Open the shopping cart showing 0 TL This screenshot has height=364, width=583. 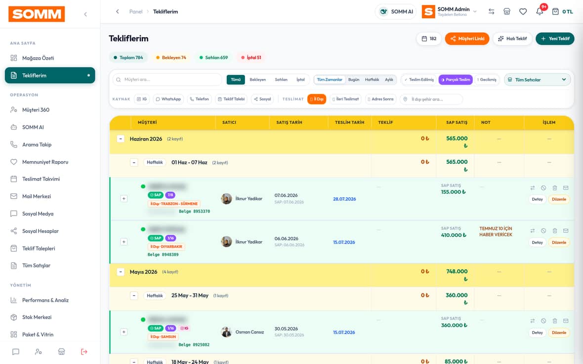pyautogui.click(x=562, y=11)
